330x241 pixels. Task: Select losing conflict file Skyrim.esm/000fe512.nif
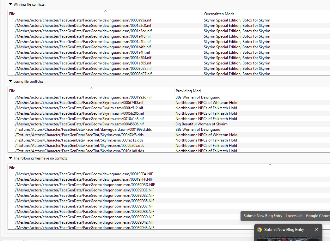coord(79,108)
